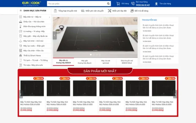This screenshot has width=196, height=123.
Task: Open the Danh mục sản phẩm menu
Action: coord(35,11)
